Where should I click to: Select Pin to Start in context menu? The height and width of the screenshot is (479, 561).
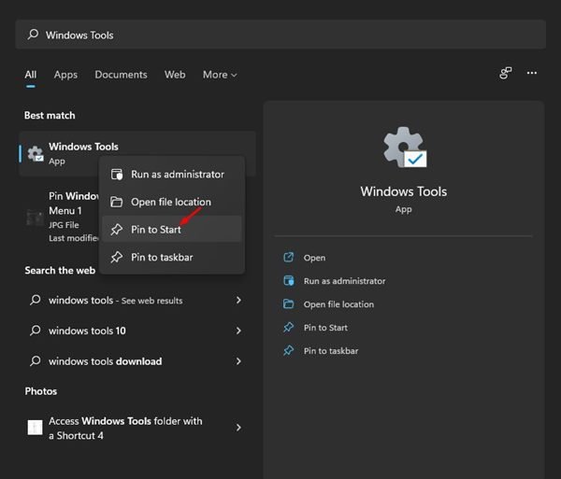[155, 230]
